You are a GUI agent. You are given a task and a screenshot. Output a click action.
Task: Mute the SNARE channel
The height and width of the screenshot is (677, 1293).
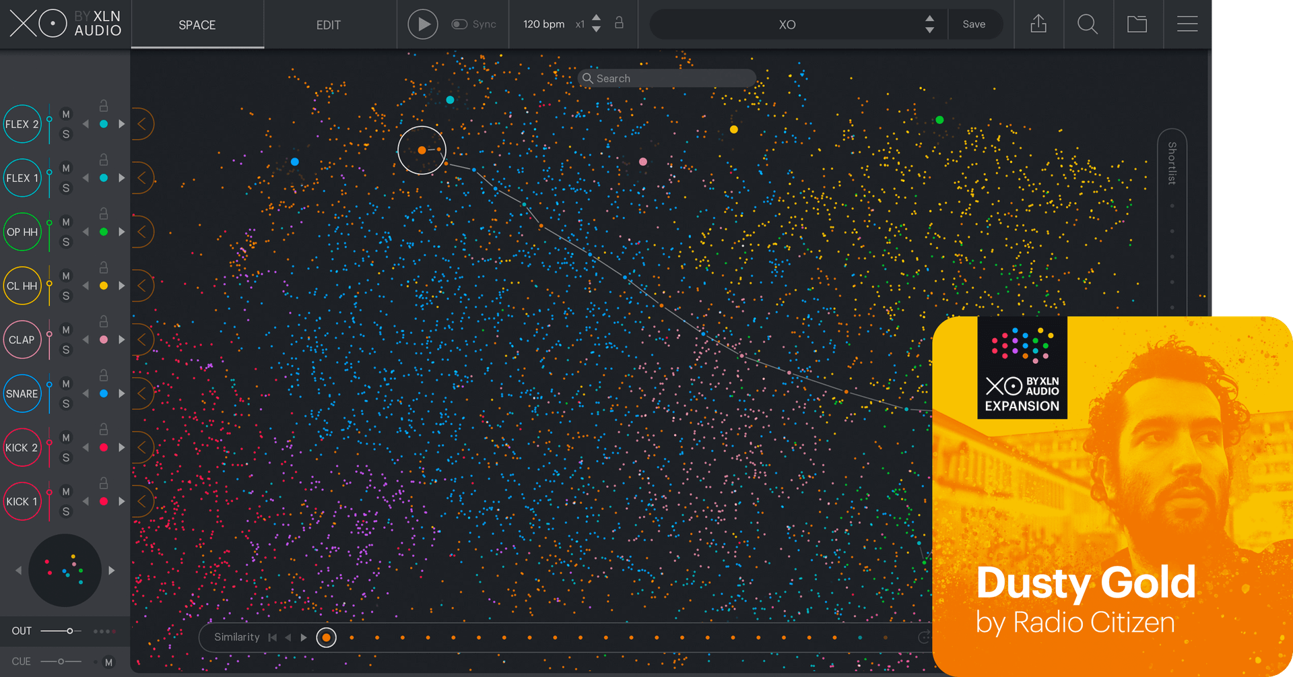point(66,384)
